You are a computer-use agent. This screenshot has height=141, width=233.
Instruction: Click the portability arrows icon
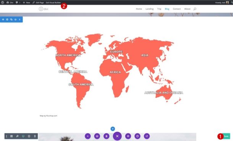[x=147, y=136]
